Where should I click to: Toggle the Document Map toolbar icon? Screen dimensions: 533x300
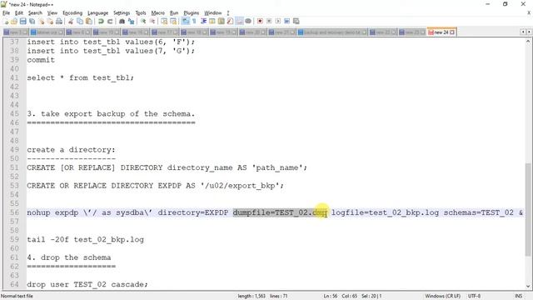coord(221,21)
